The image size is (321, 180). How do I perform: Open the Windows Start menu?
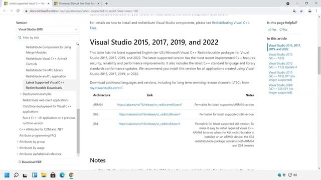[x=7, y=175]
